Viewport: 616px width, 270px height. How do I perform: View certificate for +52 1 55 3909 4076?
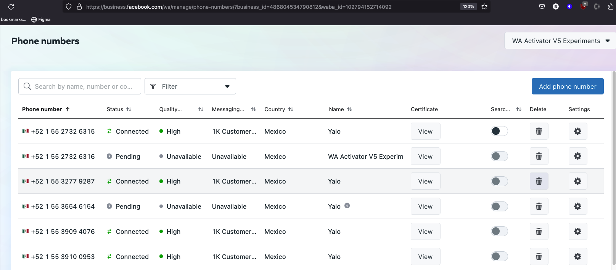coord(425,232)
